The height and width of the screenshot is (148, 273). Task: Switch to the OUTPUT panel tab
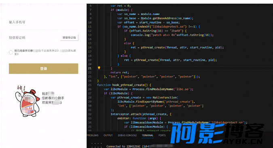(108, 135)
